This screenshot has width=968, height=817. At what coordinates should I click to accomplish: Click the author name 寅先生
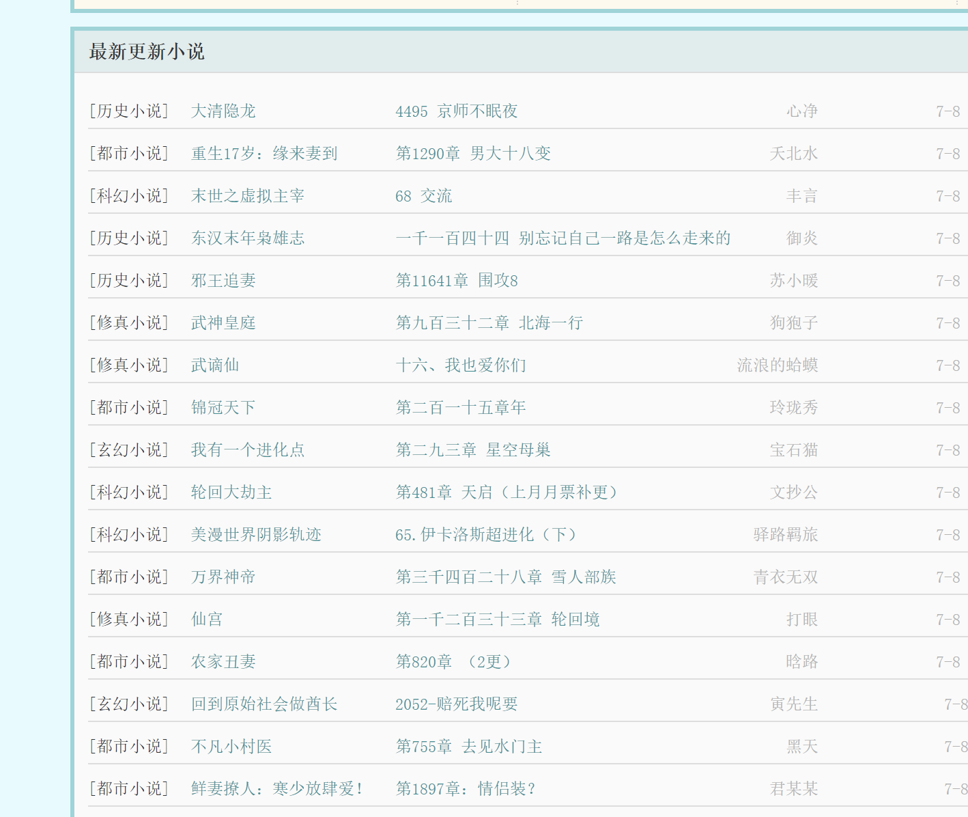point(794,704)
